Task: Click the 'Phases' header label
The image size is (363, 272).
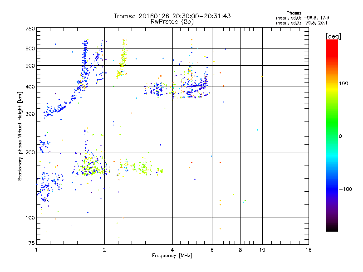Action: point(294,13)
